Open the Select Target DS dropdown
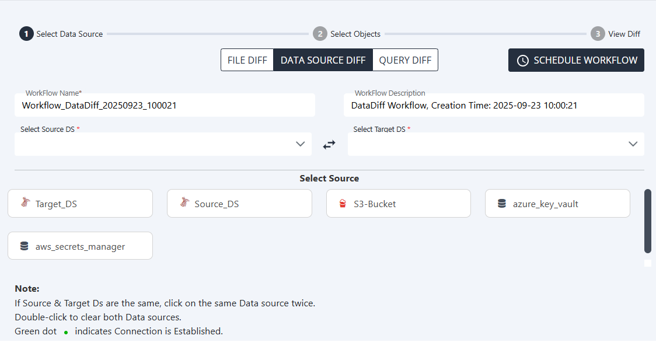The image size is (656, 346). pos(496,144)
